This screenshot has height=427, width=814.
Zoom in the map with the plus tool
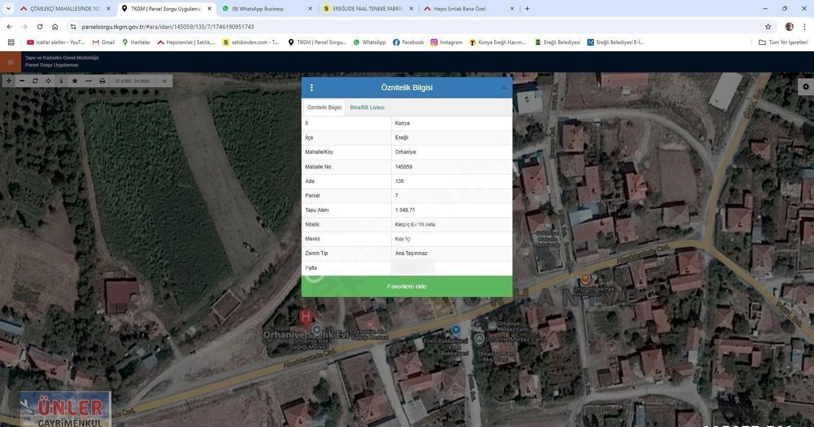[9, 81]
